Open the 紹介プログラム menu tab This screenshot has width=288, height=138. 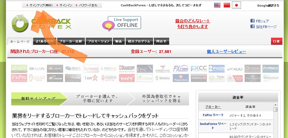(139, 41)
